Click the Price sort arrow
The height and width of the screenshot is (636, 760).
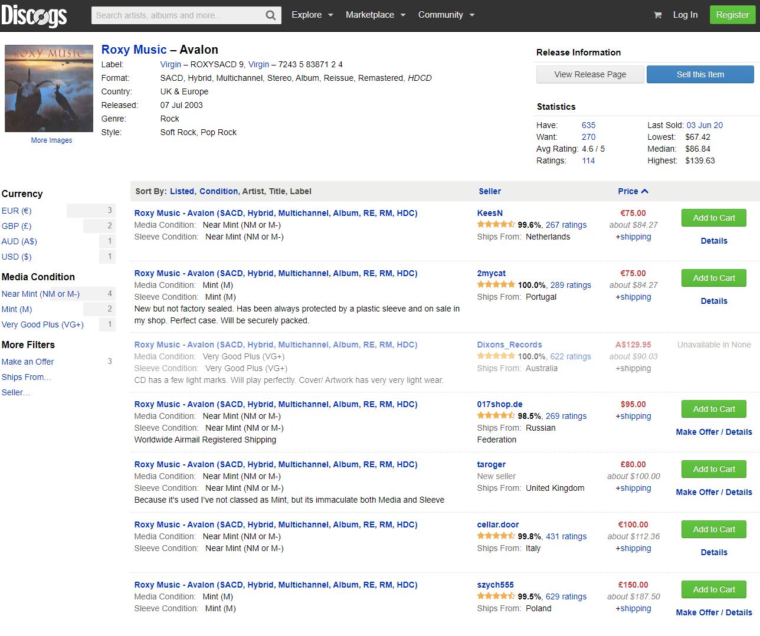tap(644, 191)
